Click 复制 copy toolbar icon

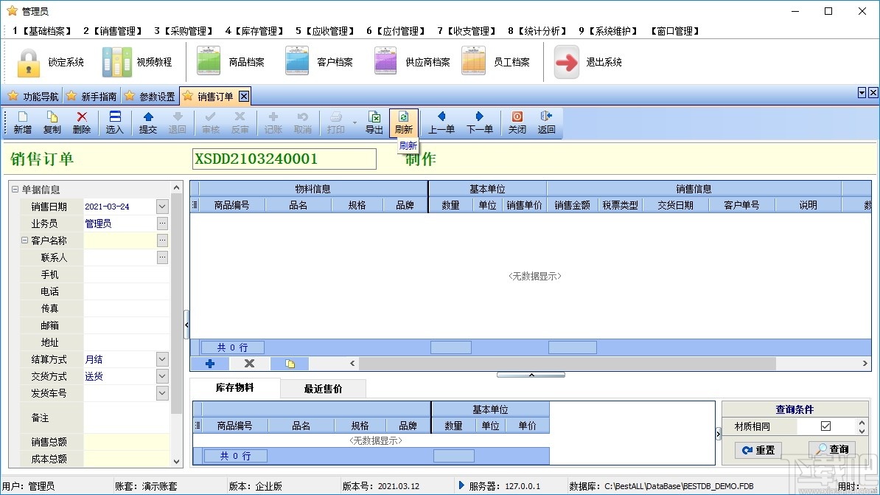click(52, 122)
